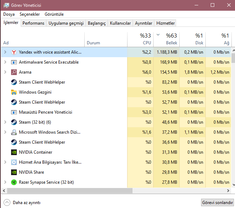Click the vertical scrollbar thumb
235x208 pixels.
233,58
